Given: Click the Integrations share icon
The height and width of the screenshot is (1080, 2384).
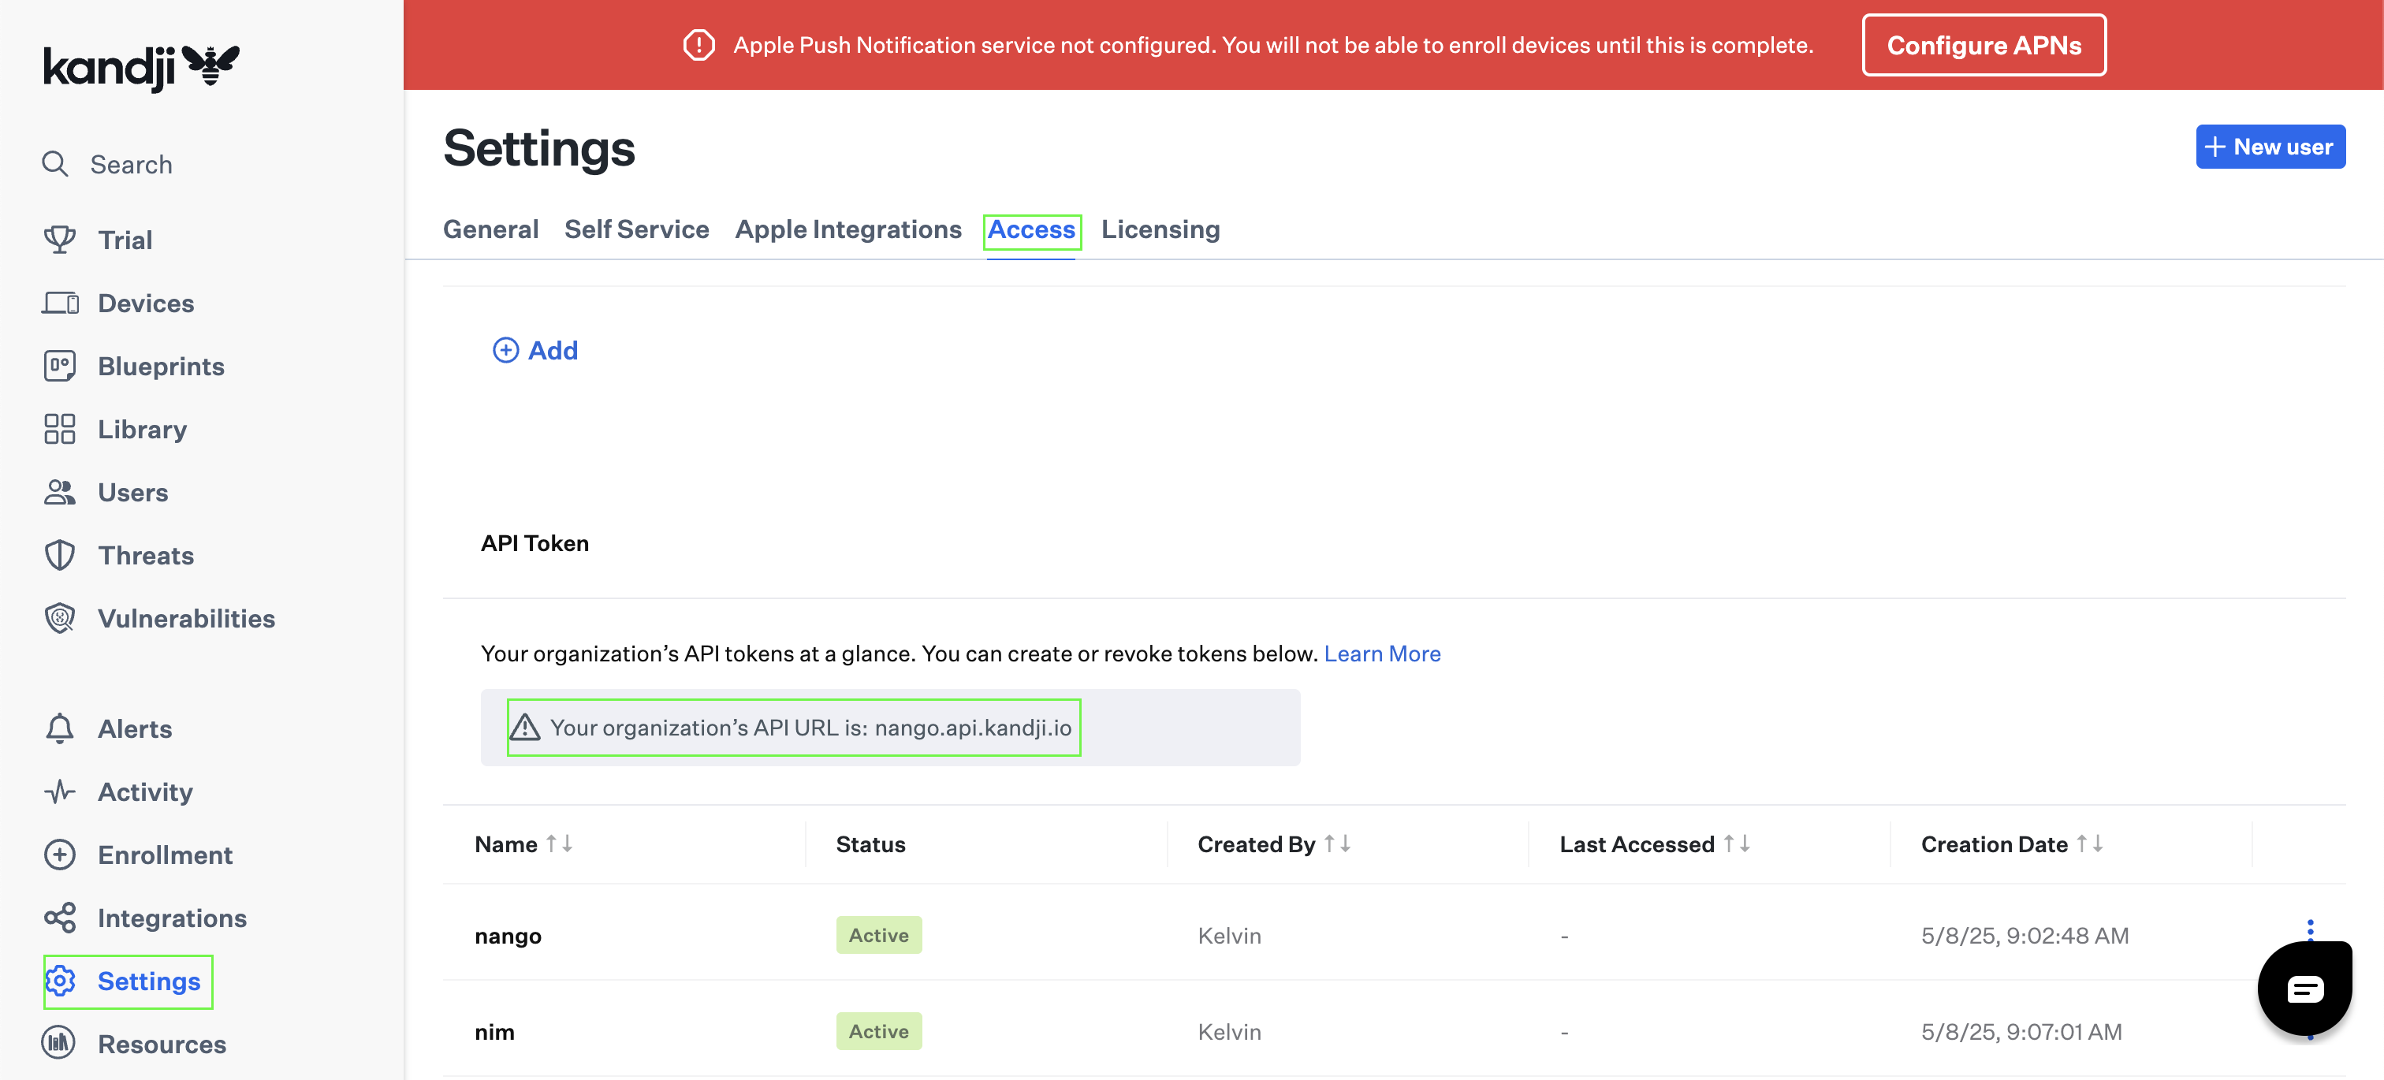Looking at the screenshot, I should click(x=59, y=917).
